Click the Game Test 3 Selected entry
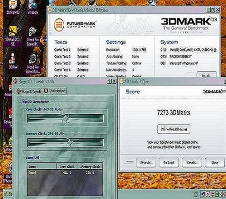The width and height of the screenshot is (226, 199). click(83, 63)
